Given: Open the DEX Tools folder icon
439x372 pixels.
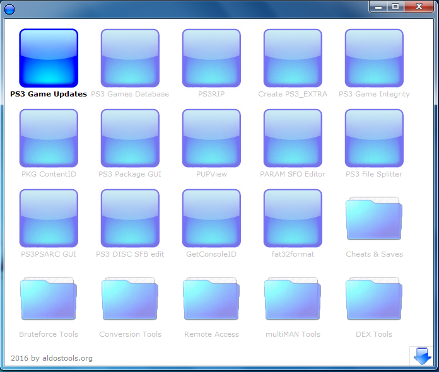Looking at the screenshot, I should coord(374,298).
